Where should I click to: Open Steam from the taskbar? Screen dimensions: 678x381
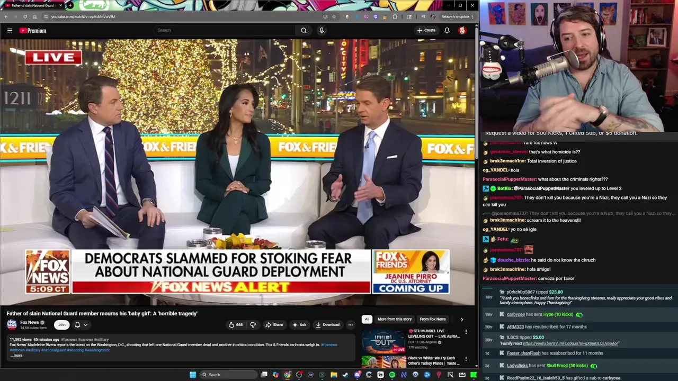point(345,375)
